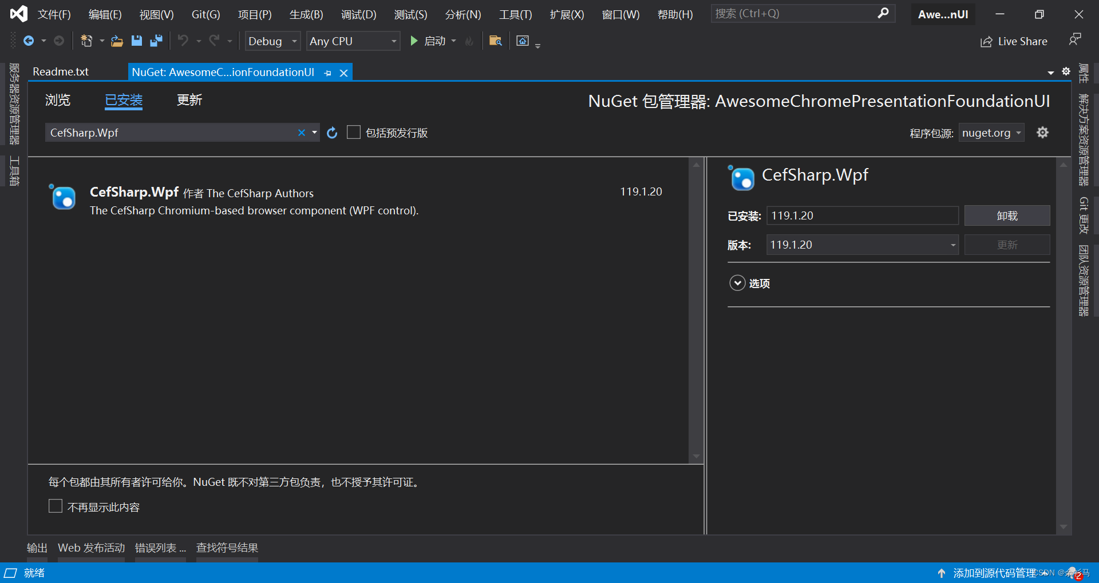Image resolution: width=1099 pixels, height=583 pixels.
Task: Save the current file with disk icon
Action: pyautogui.click(x=136, y=41)
